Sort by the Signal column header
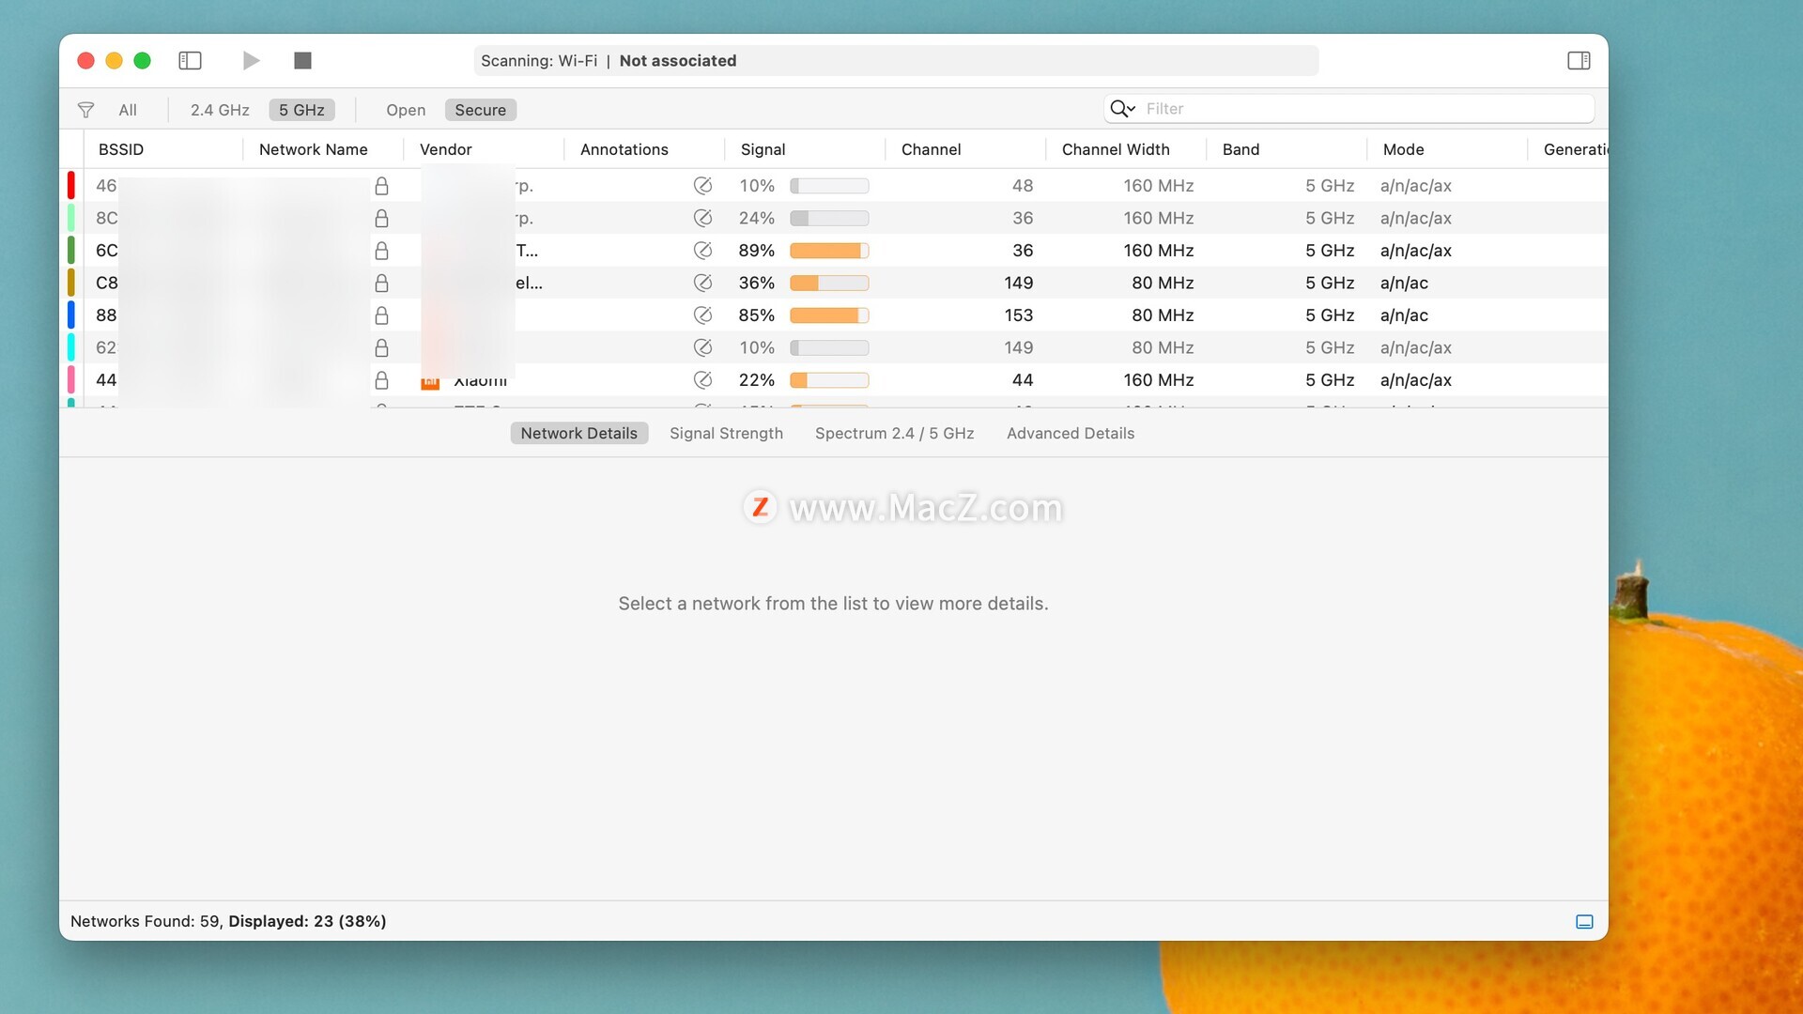 click(x=763, y=149)
